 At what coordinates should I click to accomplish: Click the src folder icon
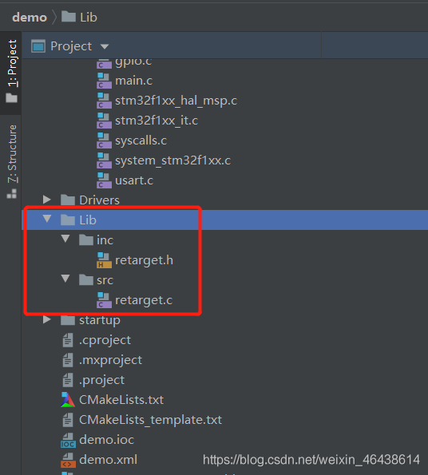(x=86, y=280)
